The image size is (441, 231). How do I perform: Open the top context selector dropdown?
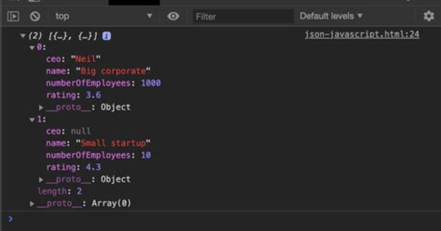coord(104,16)
